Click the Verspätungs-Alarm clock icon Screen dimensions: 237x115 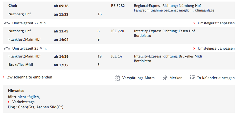118,78
